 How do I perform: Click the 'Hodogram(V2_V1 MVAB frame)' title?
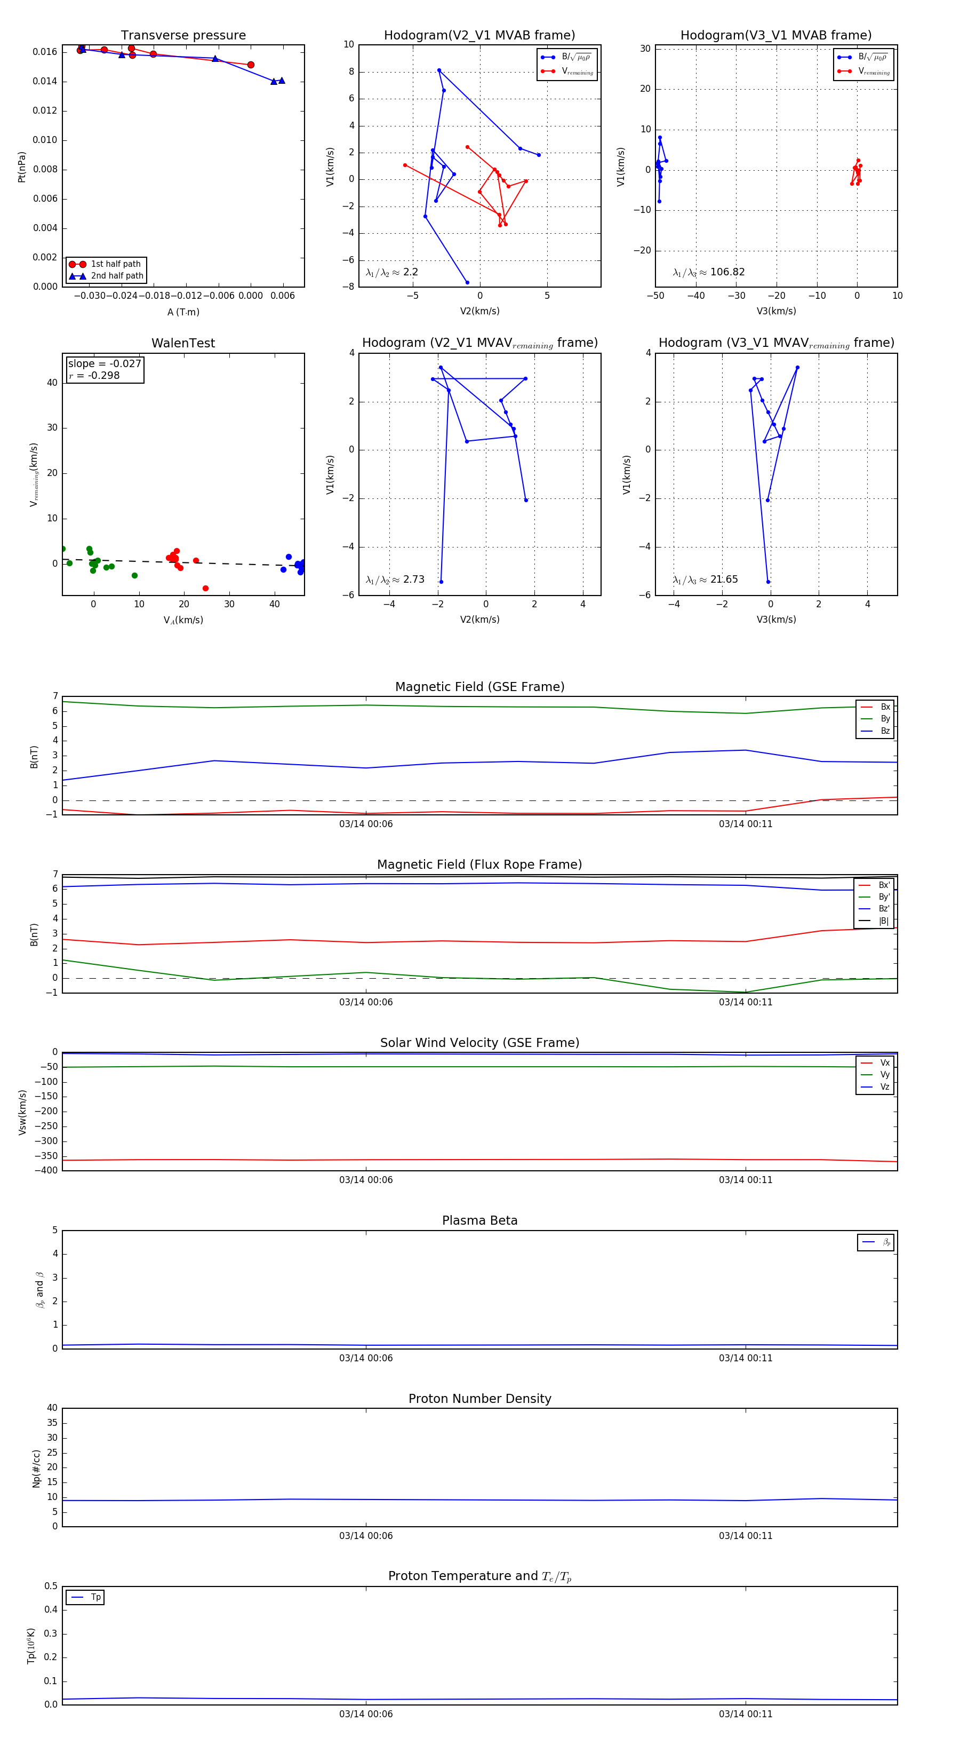479,35
